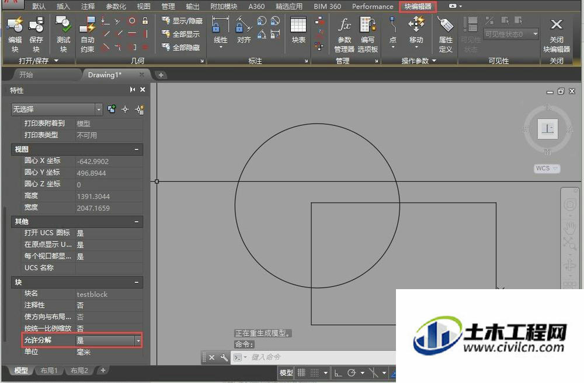The image size is (584, 383).
Task: Collapse the 其他 properties section
Action: [x=136, y=222]
